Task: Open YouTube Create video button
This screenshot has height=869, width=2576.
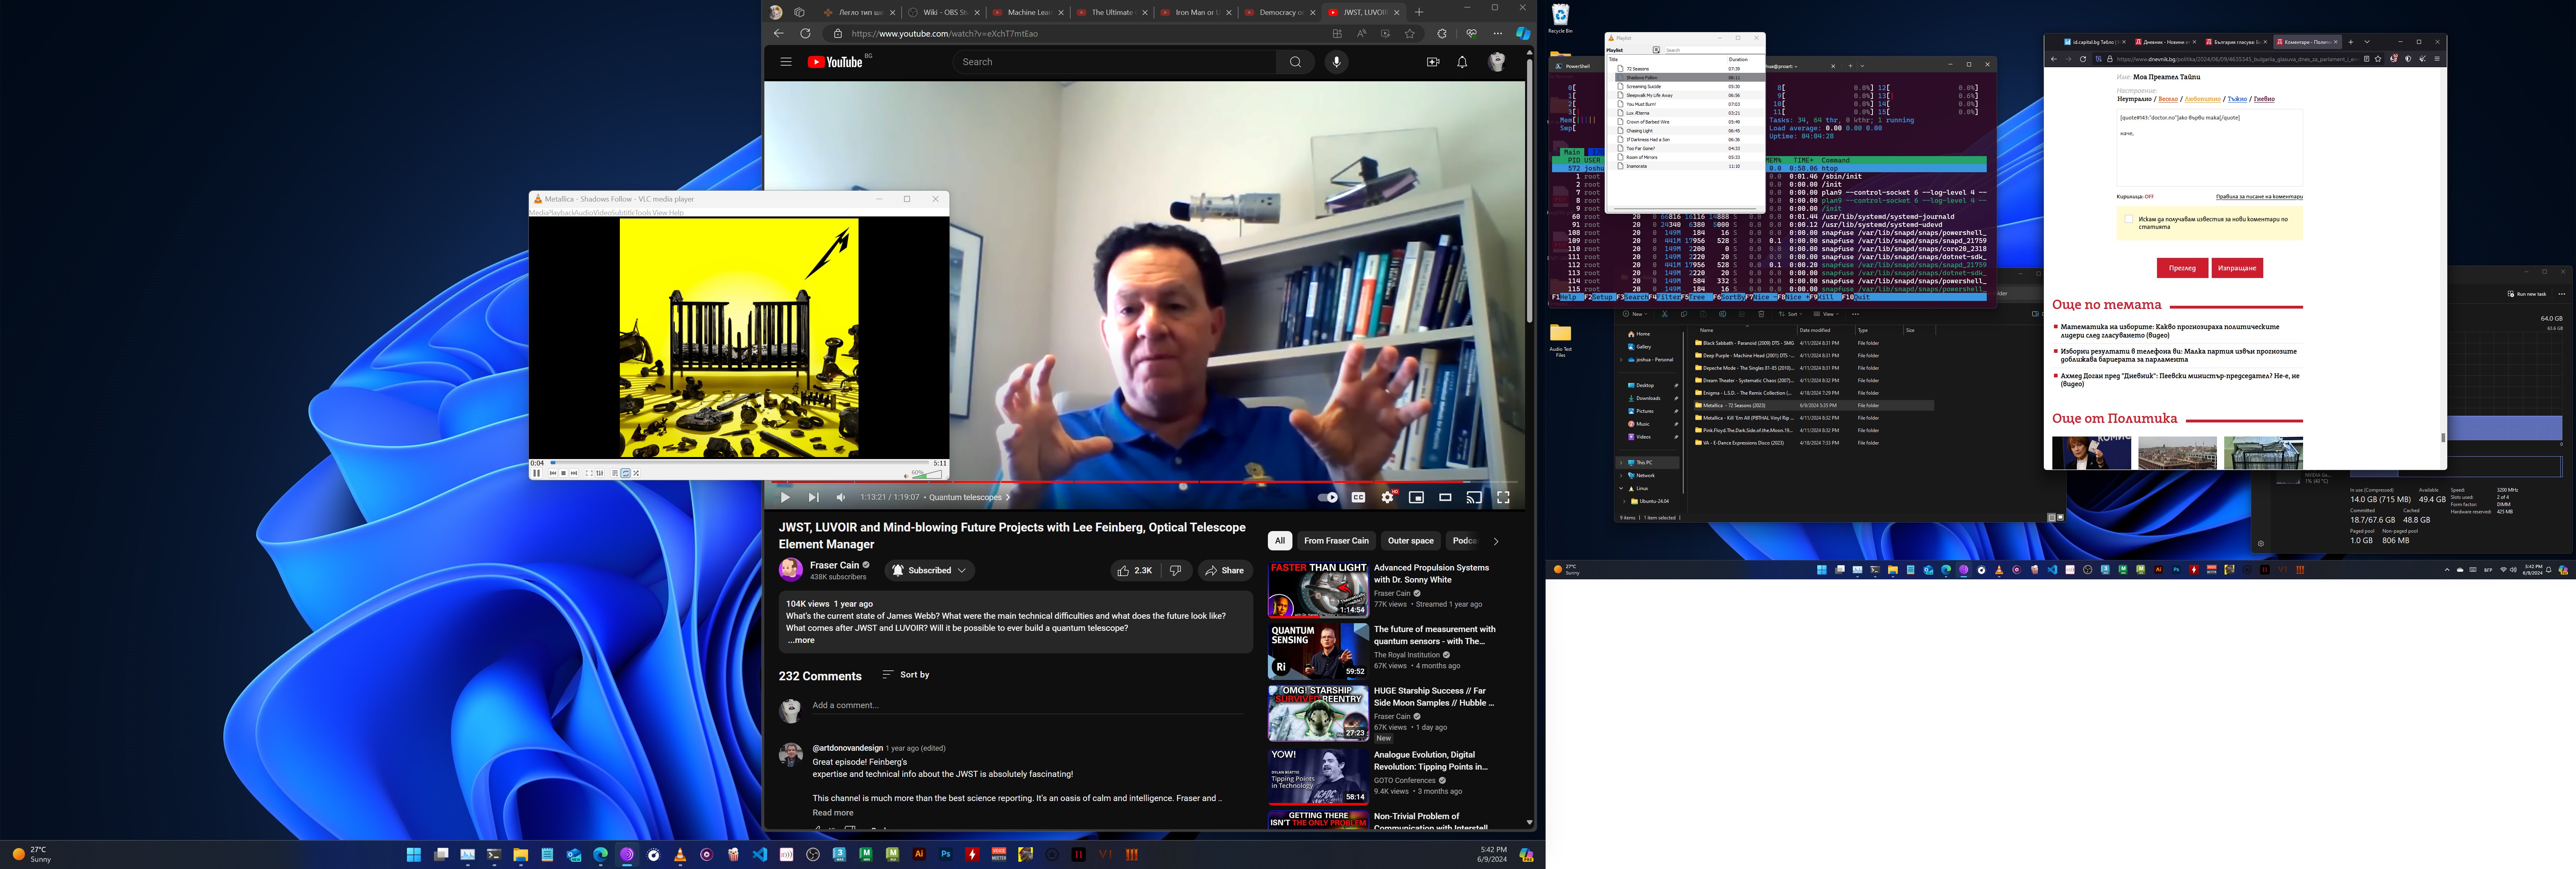Action: (1432, 62)
